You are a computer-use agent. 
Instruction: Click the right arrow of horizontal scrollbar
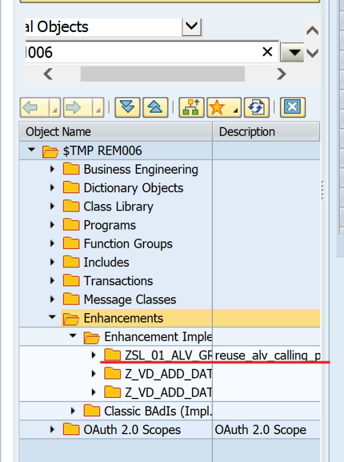(x=282, y=74)
